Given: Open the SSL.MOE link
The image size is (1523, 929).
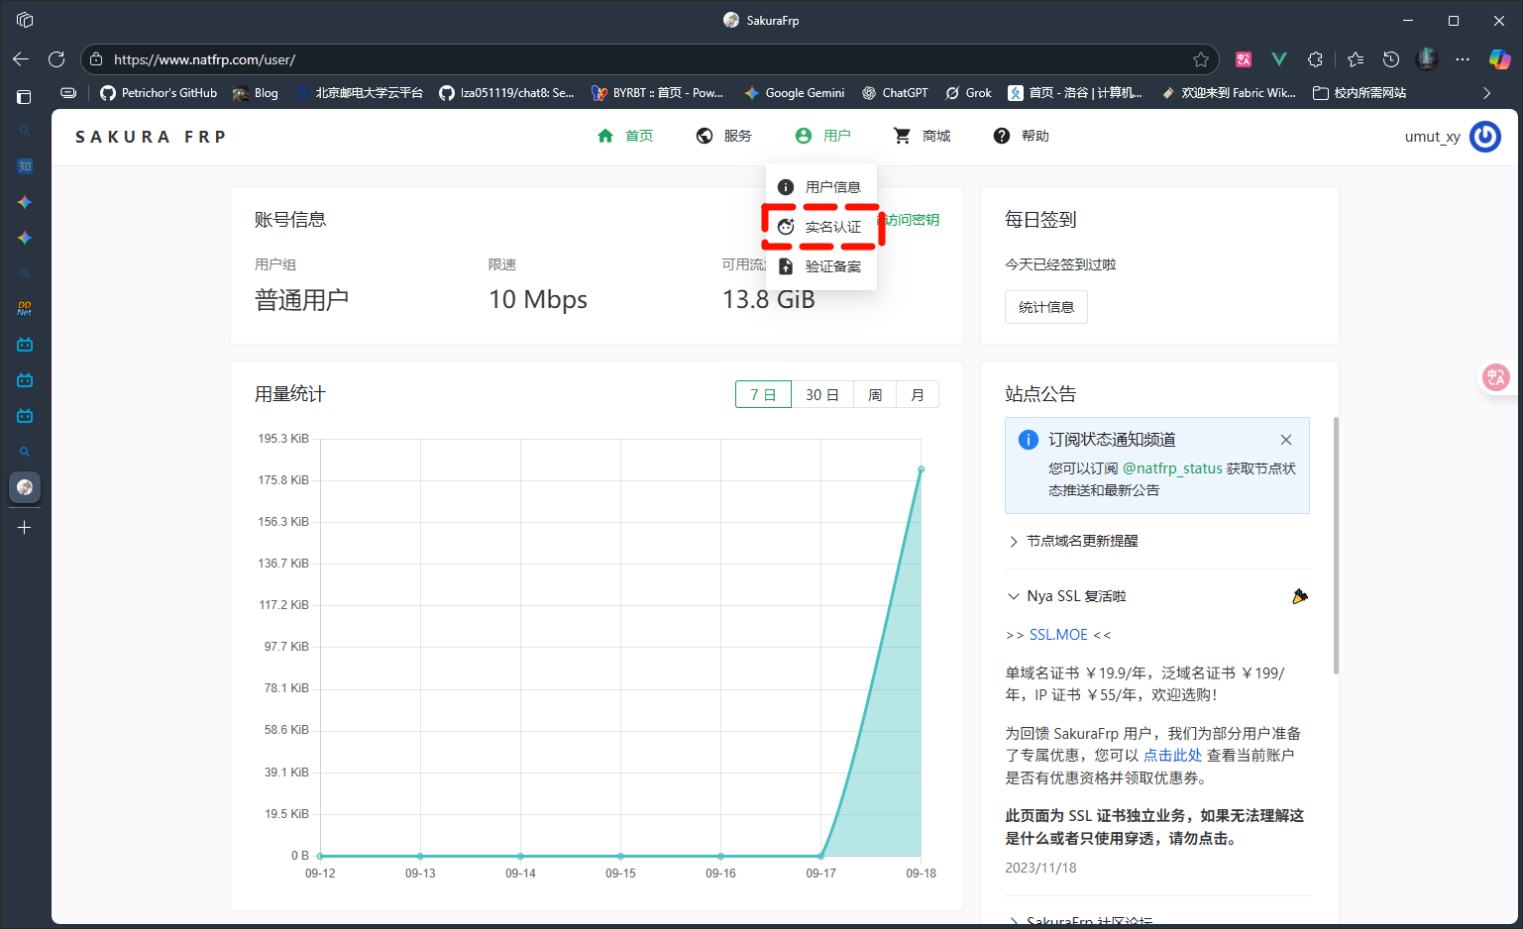Looking at the screenshot, I should [1058, 635].
